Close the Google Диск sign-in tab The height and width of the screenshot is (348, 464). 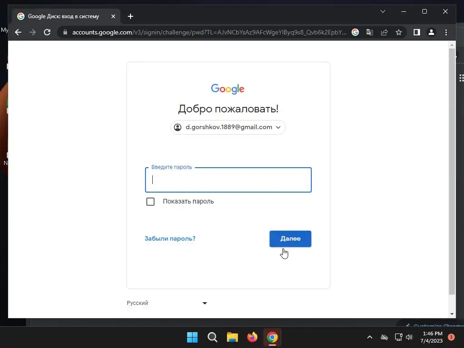coord(113,16)
